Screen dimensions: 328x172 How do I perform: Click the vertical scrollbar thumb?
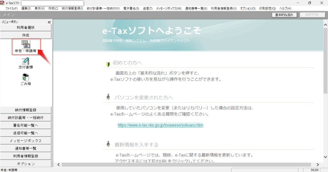(325, 60)
